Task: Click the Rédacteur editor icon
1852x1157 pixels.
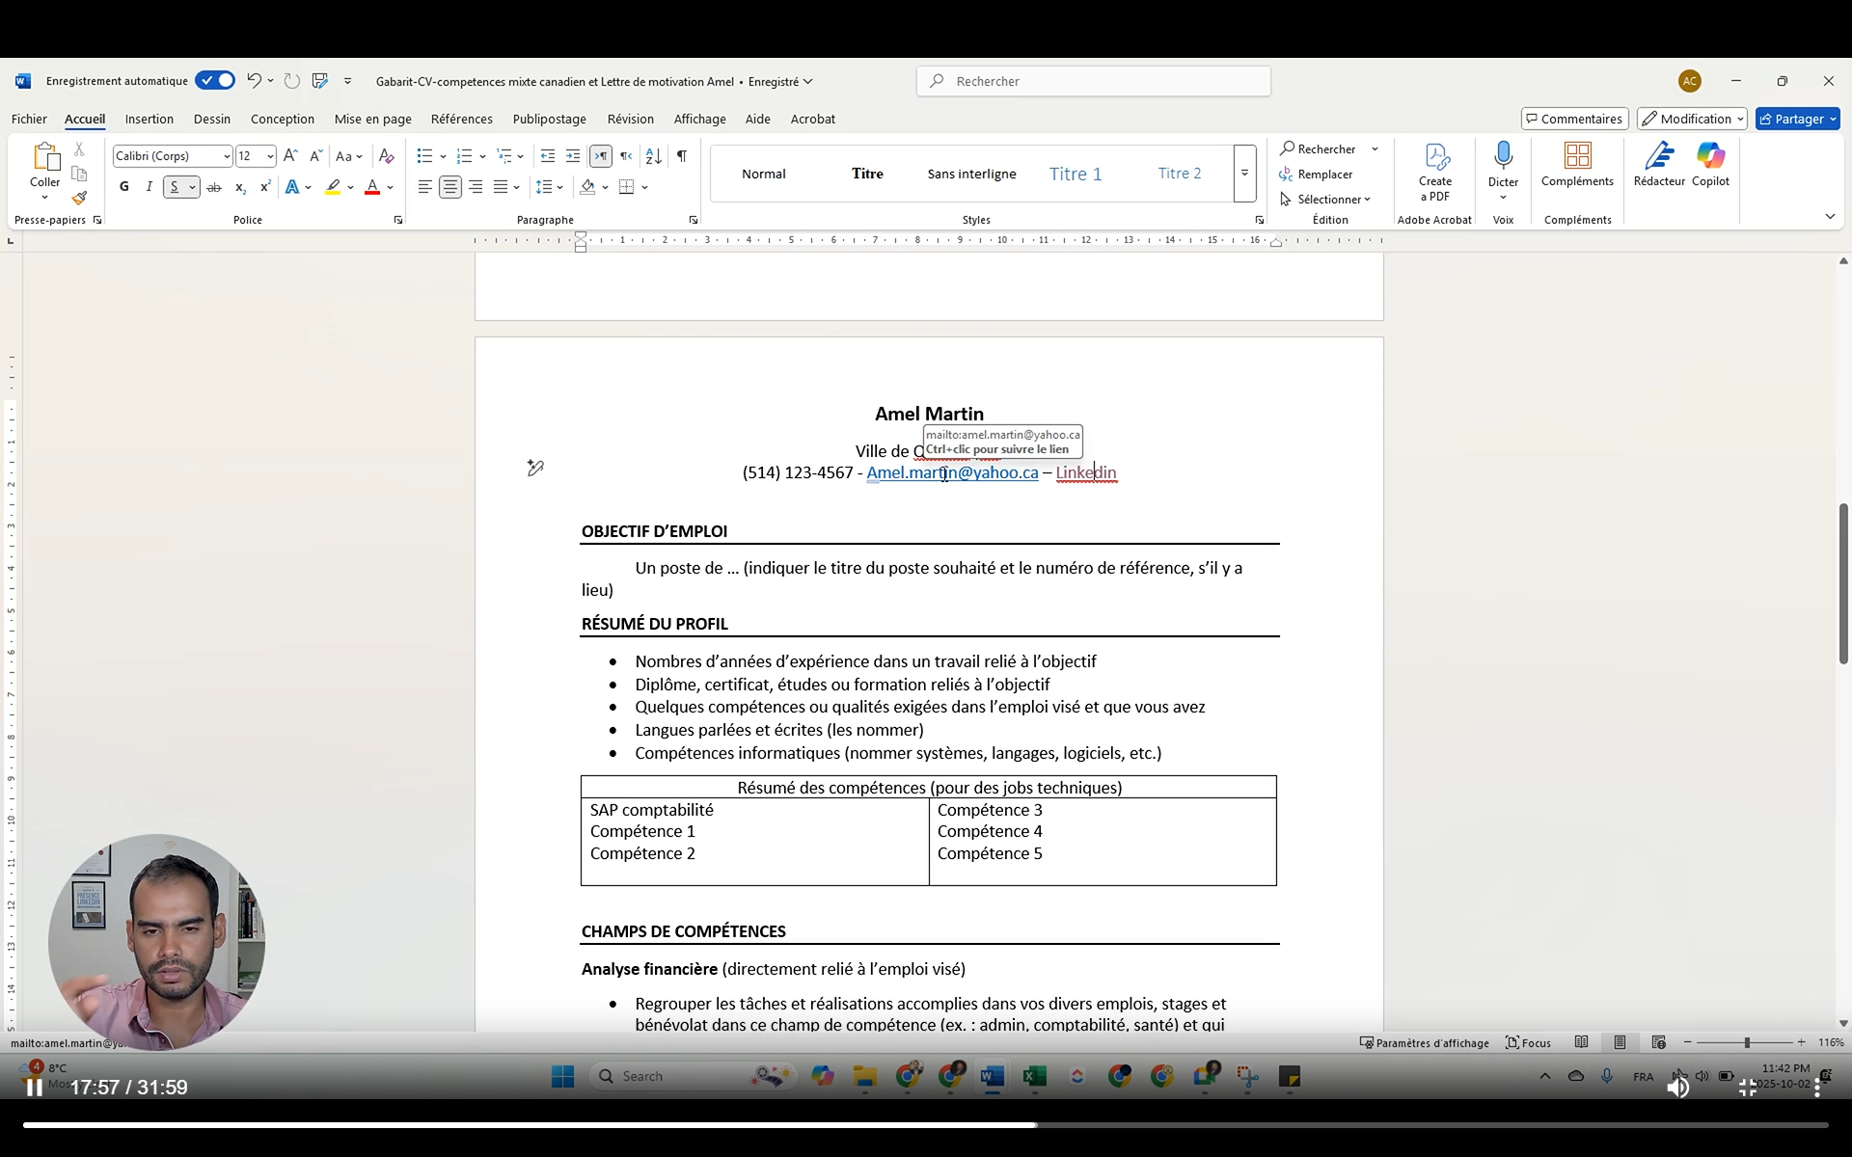Action: (x=1659, y=156)
